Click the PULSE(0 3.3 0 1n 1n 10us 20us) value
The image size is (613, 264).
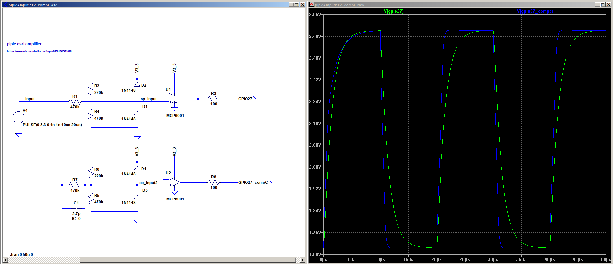[x=52, y=125]
